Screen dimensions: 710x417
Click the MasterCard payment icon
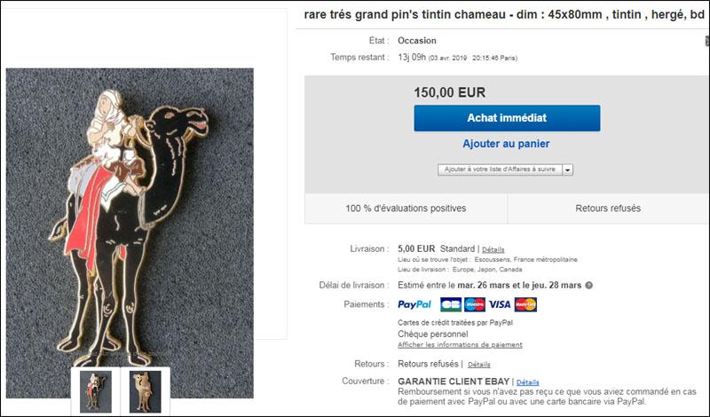[x=525, y=304]
